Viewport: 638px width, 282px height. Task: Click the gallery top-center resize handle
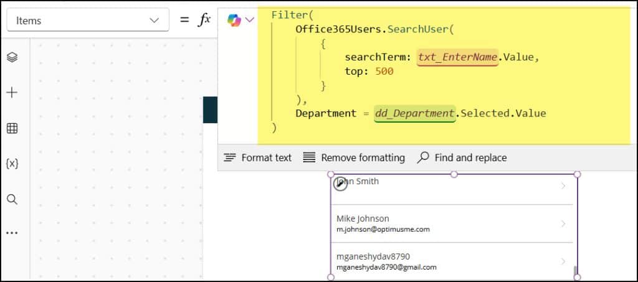pyautogui.click(x=454, y=174)
